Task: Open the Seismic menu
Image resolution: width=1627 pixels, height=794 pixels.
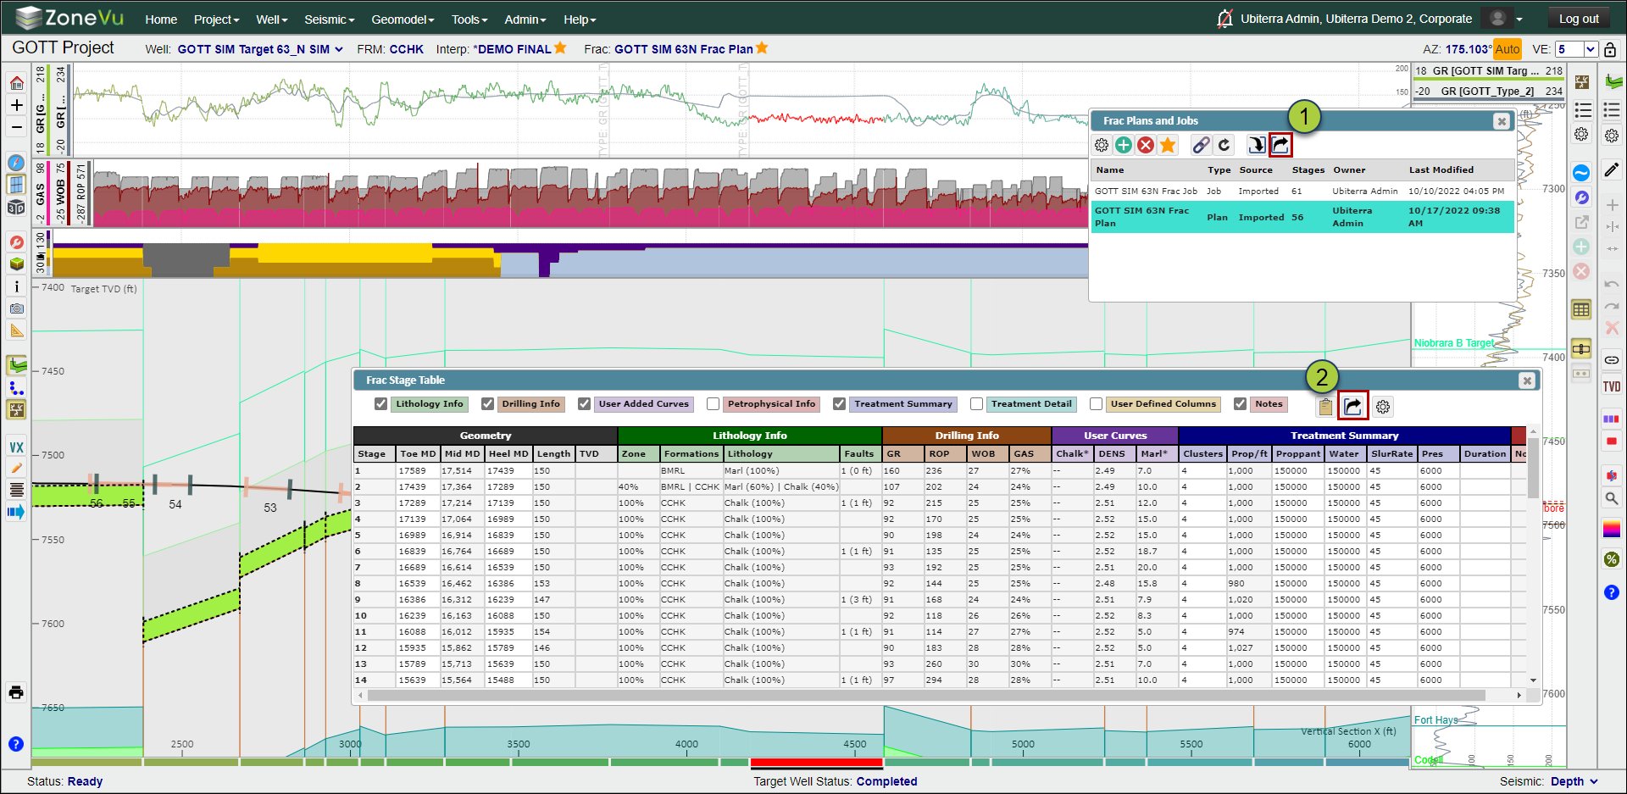Action: (x=330, y=19)
